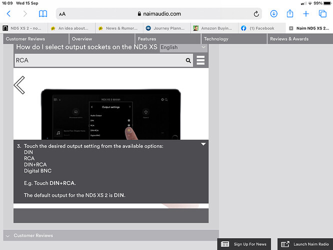Open a new tab with plus icon
Image resolution: width=333 pixels, height=250 pixels.
[x=306, y=14]
